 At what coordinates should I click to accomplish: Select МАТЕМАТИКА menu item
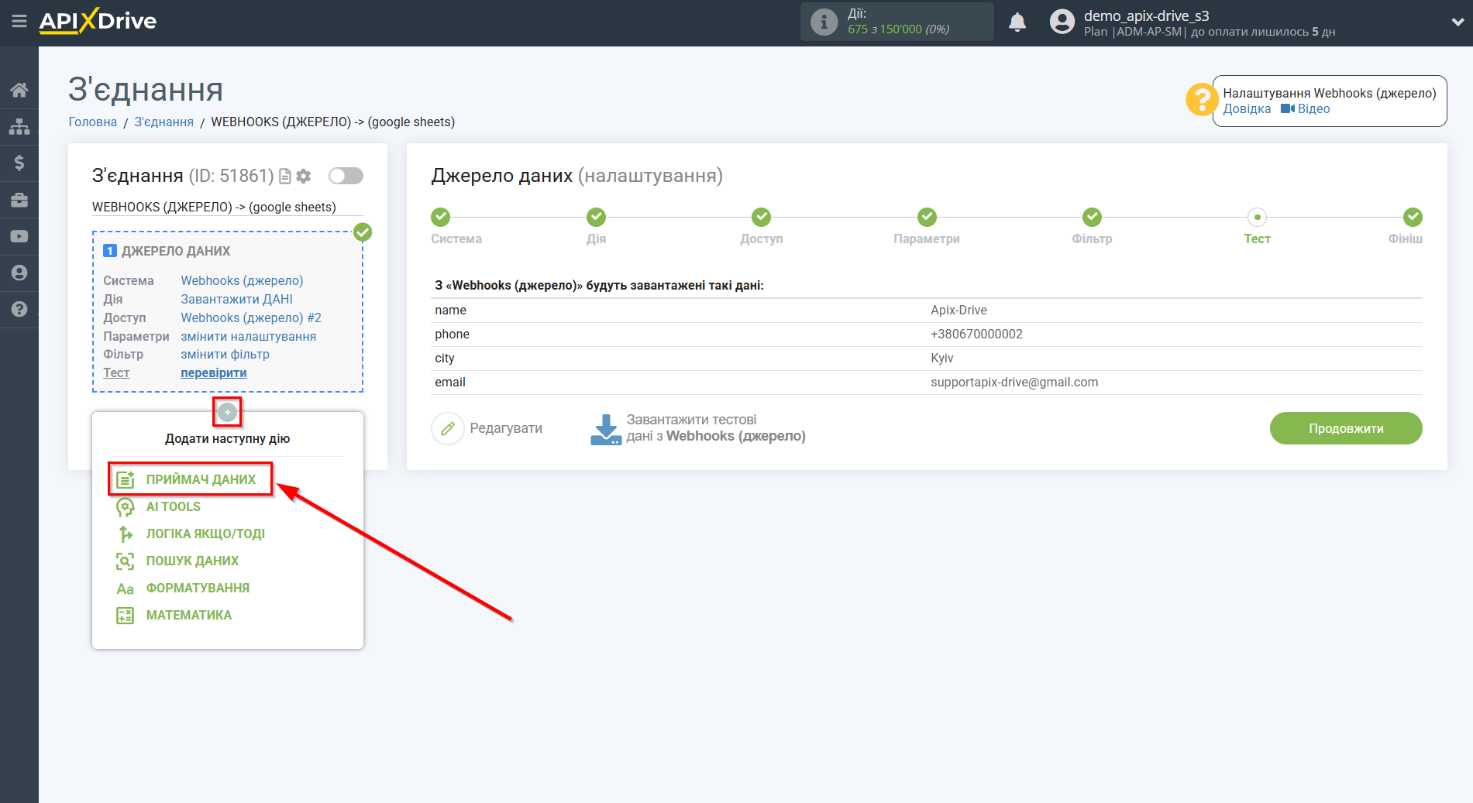(189, 615)
